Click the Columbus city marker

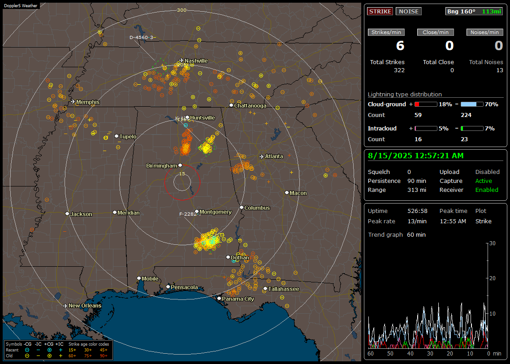tap(242, 207)
